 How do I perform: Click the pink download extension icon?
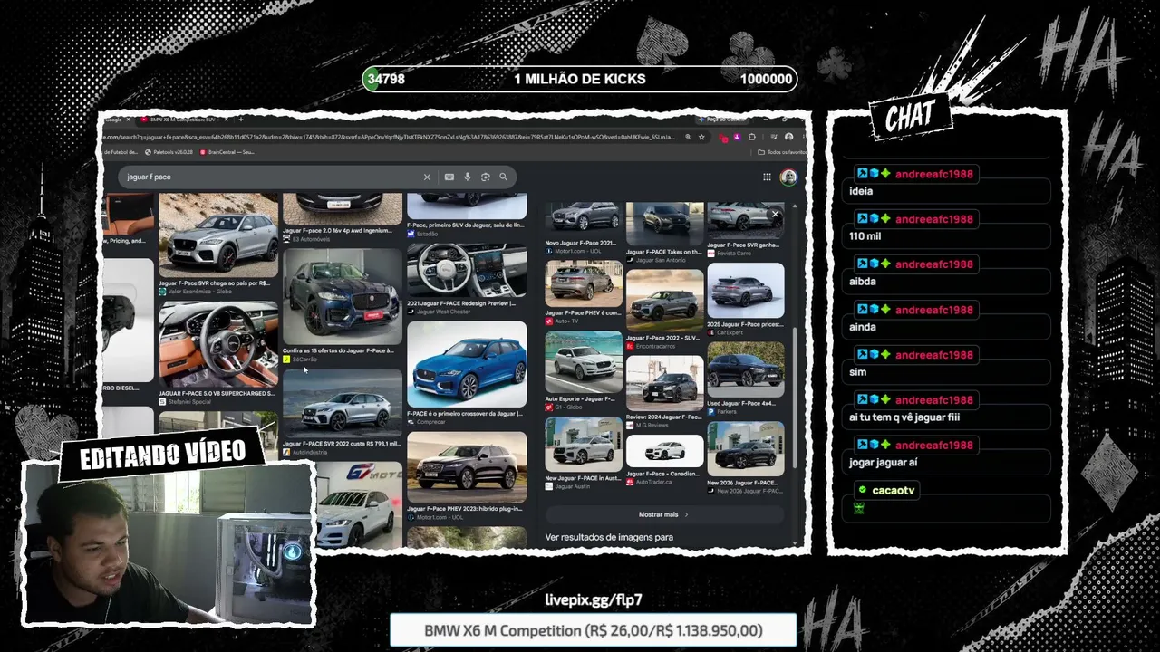737,138
